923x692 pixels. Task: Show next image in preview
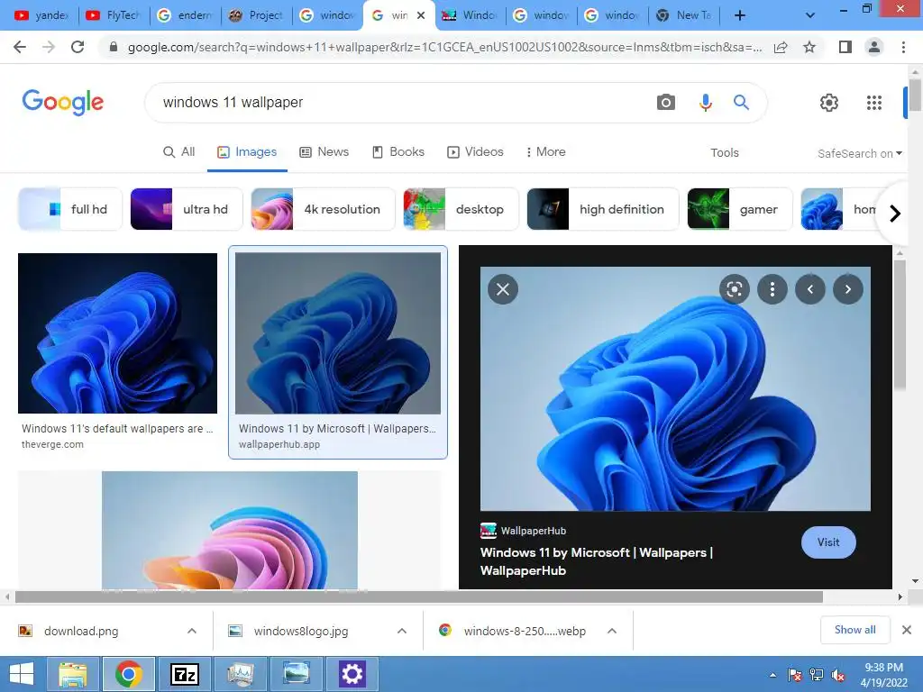click(847, 289)
